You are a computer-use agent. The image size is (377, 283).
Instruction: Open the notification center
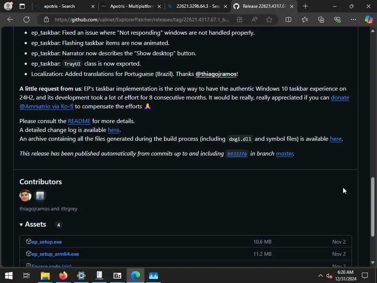click(x=365, y=276)
